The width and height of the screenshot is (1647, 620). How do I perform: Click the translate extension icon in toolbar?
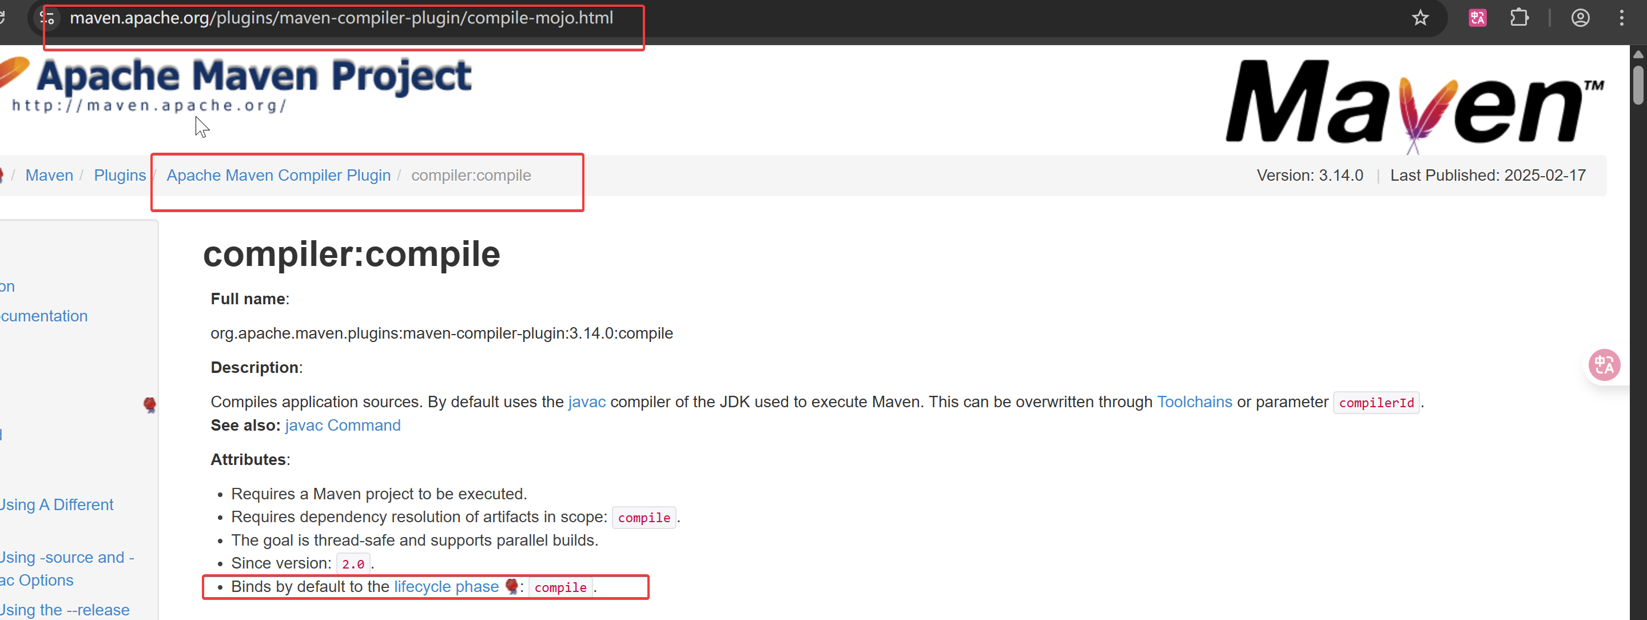(1477, 18)
